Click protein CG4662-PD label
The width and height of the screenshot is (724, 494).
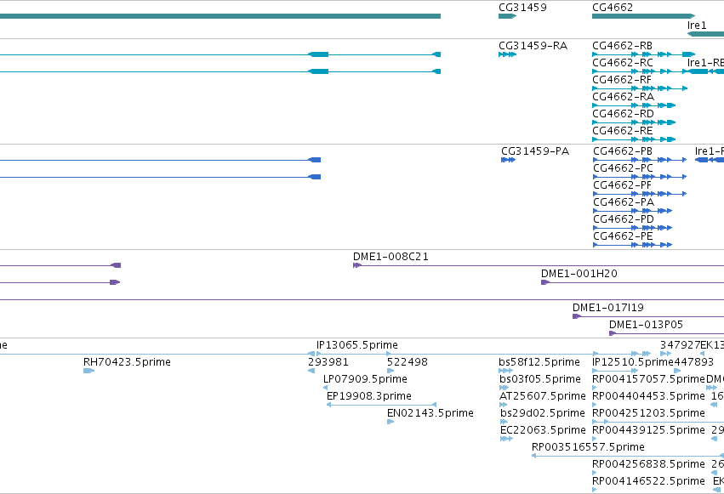624,219
